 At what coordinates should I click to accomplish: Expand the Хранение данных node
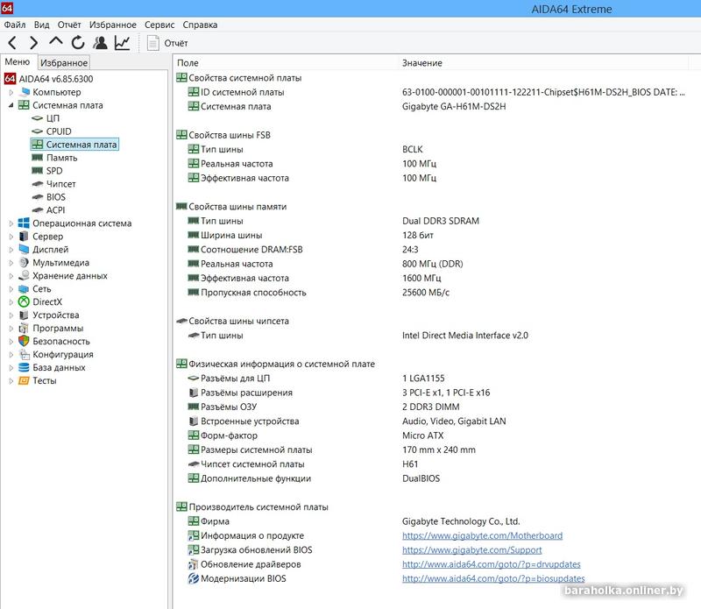point(11,276)
